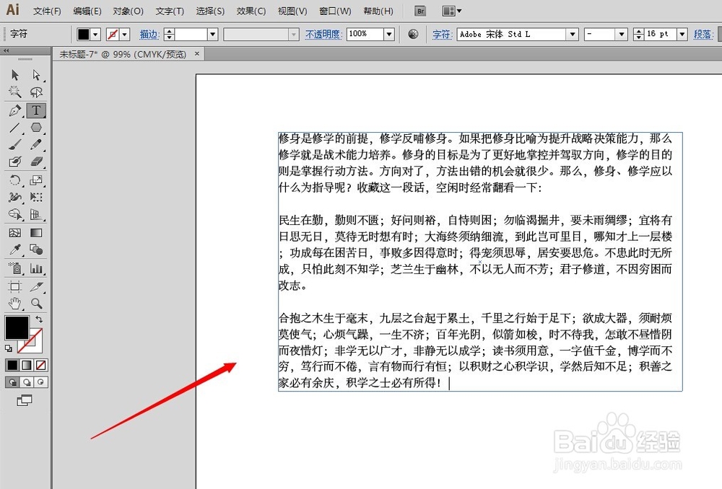
Task: Change the screen mode
Action: tap(25, 401)
